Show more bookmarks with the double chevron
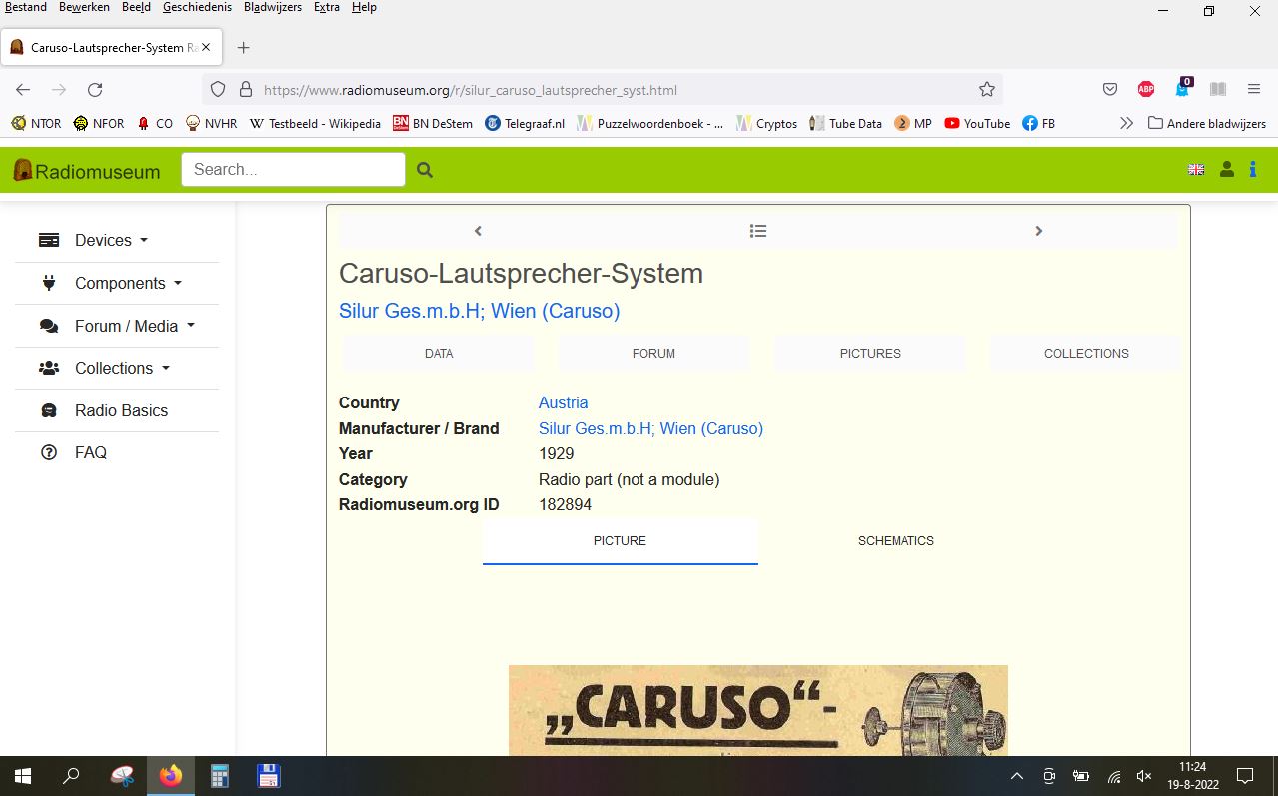Viewport: 1278px width, 796px height. pyautogui.click(x=1127, y=124)
